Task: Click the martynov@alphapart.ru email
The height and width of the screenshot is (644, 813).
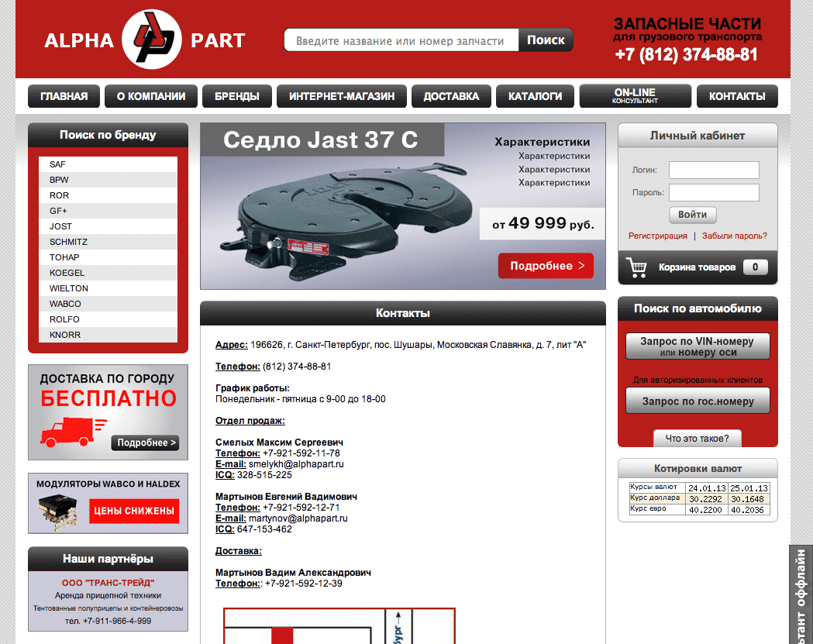Action: (298, 518)
